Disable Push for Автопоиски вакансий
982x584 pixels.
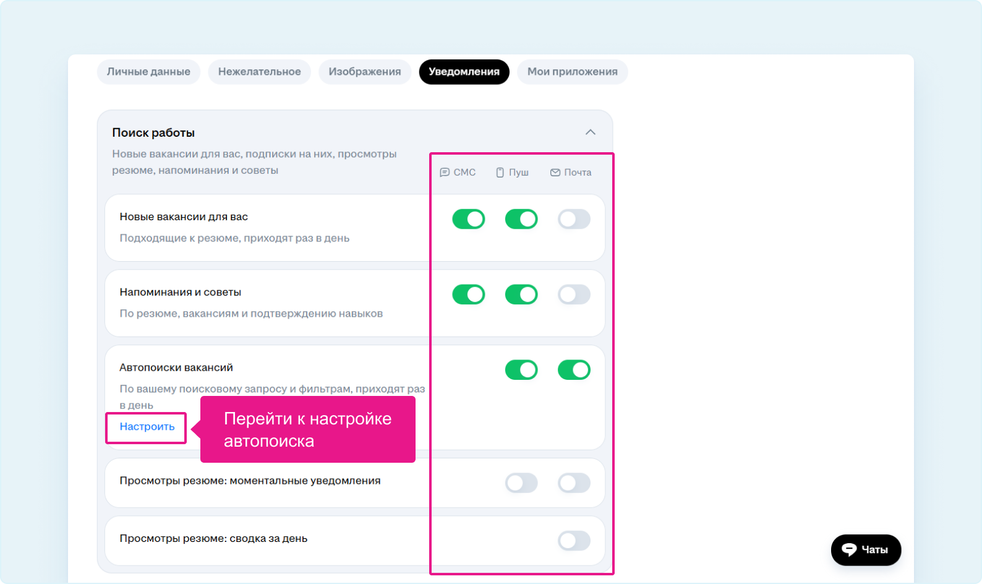click(521, 370)
